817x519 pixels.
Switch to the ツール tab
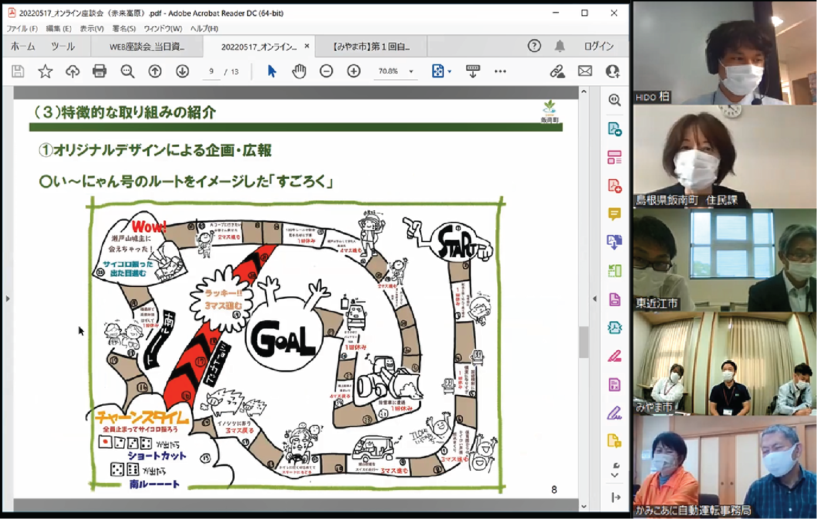(63, 46)
